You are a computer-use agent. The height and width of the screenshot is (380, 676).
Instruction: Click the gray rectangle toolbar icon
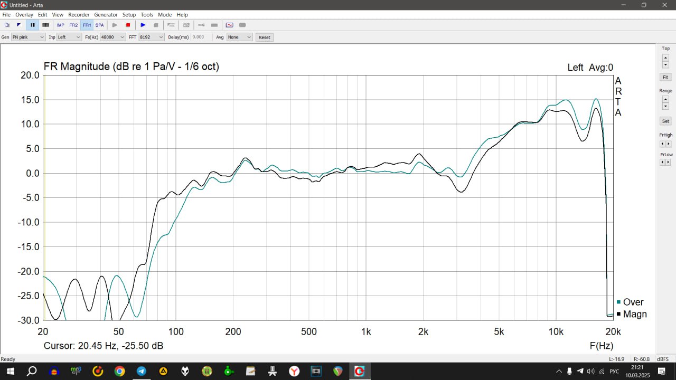click(214, 25)
